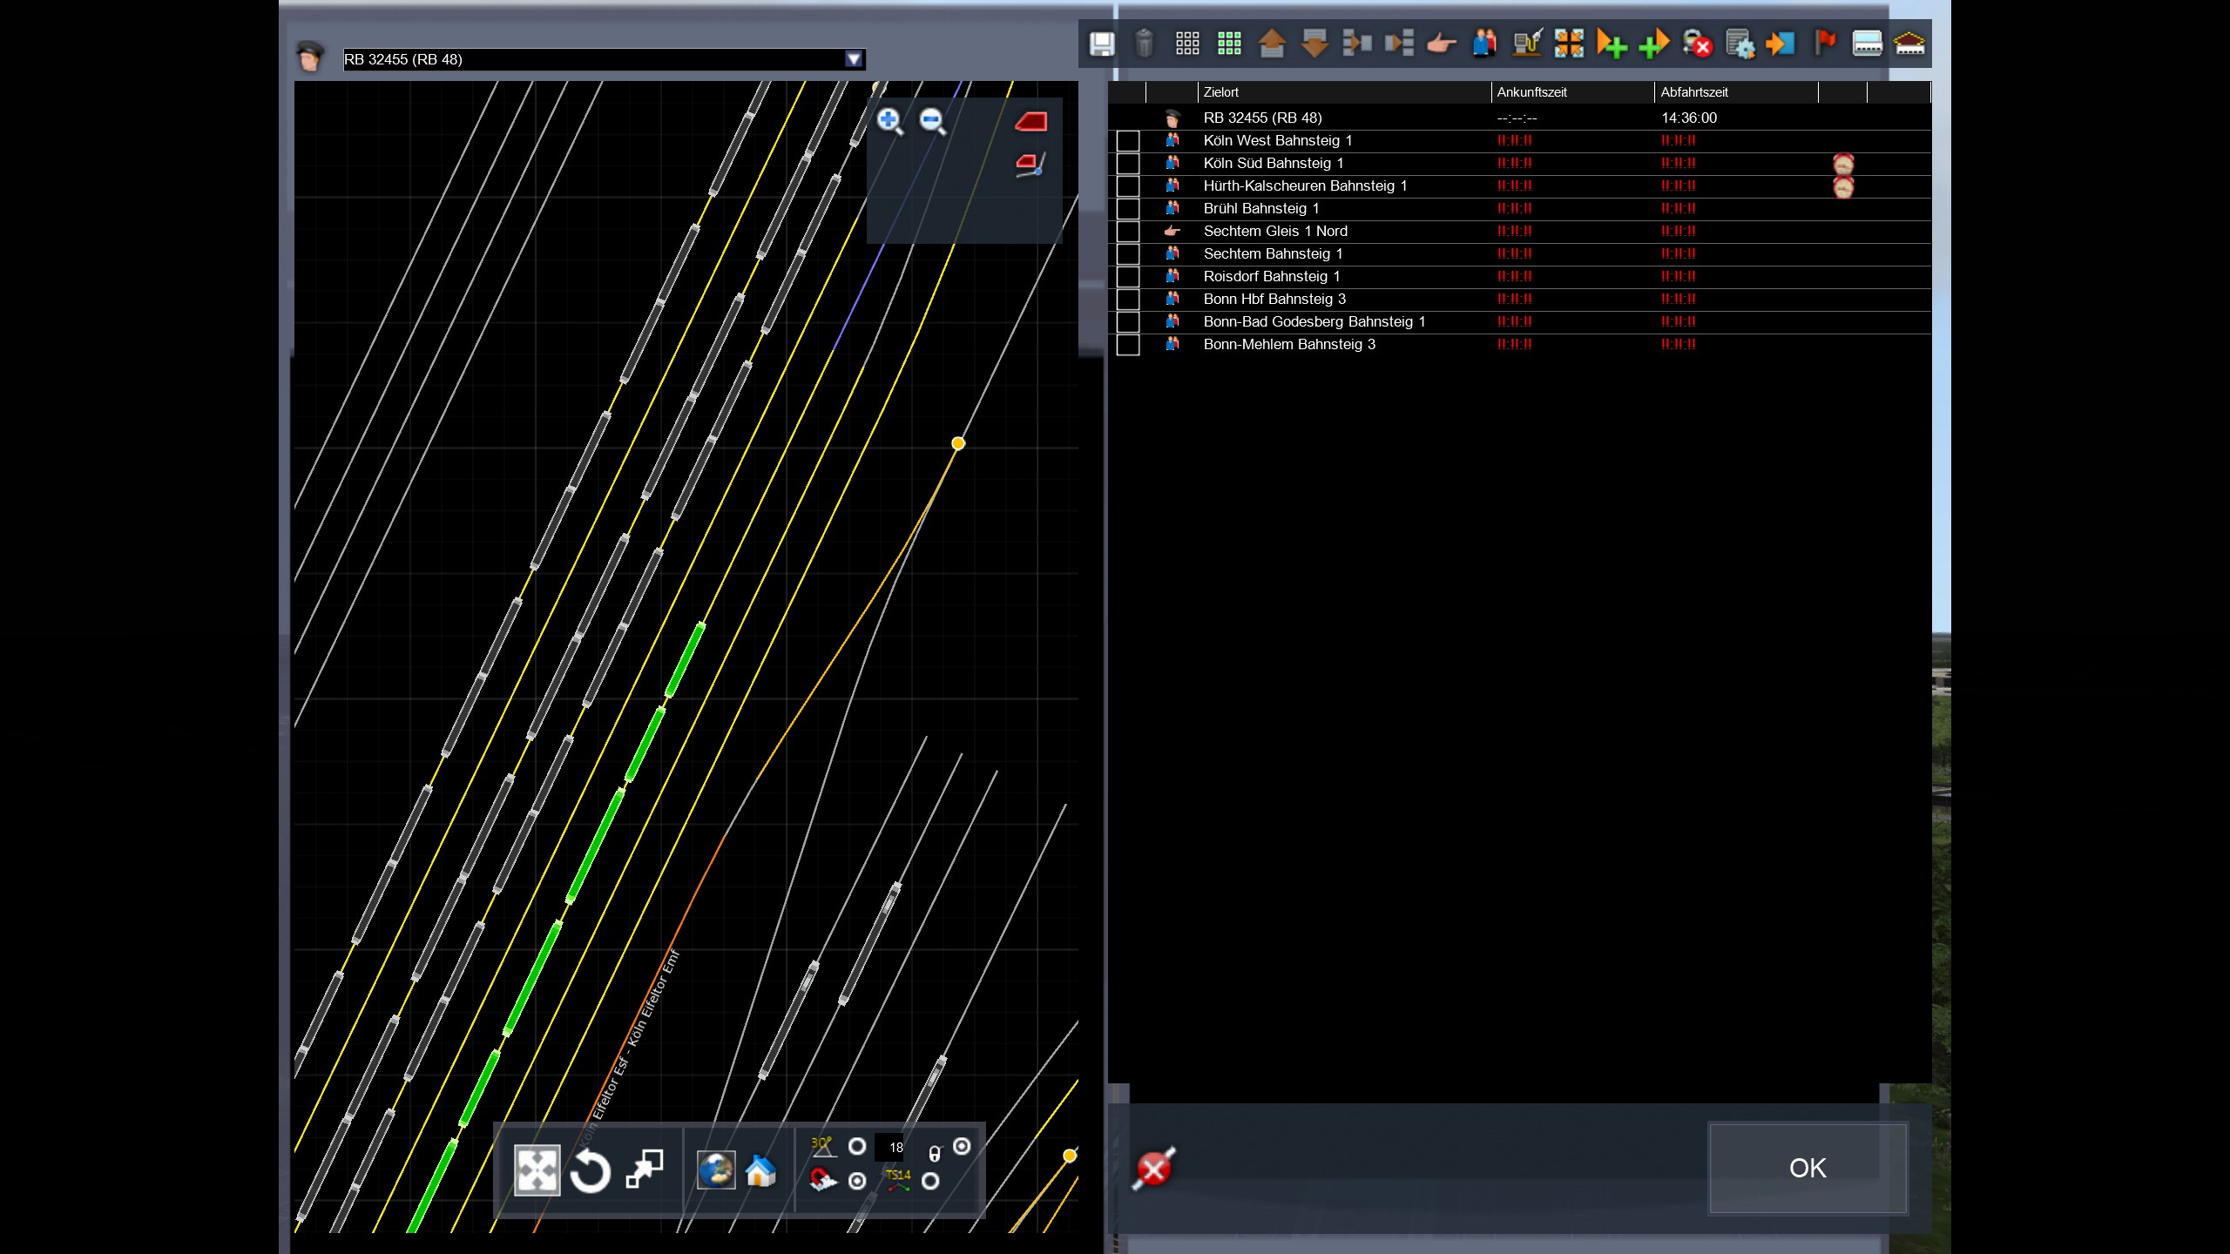Click the save floppy disk icon
2230x1254 pixels.
[1102, 44]
